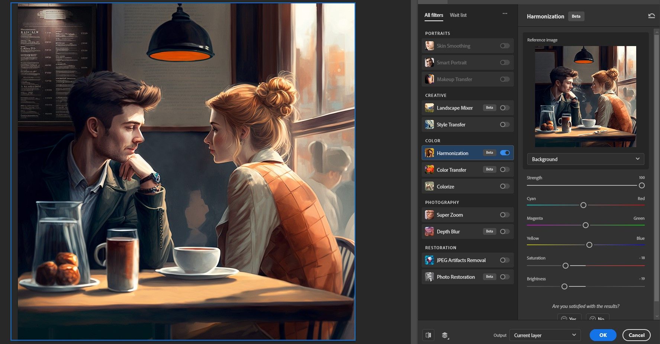Disable the Harmonization filter toggle

(505, 153)
